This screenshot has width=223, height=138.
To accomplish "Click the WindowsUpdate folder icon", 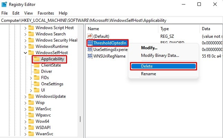I will [31, 96].
